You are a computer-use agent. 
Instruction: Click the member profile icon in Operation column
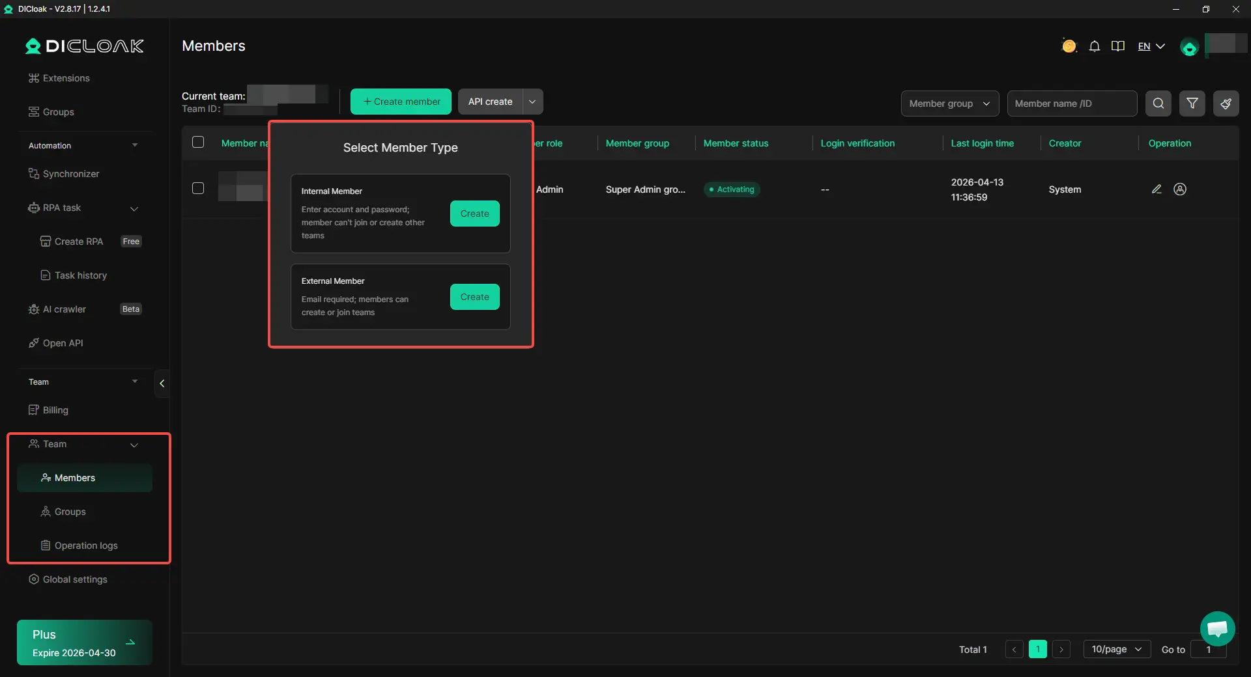(1180, 189)
